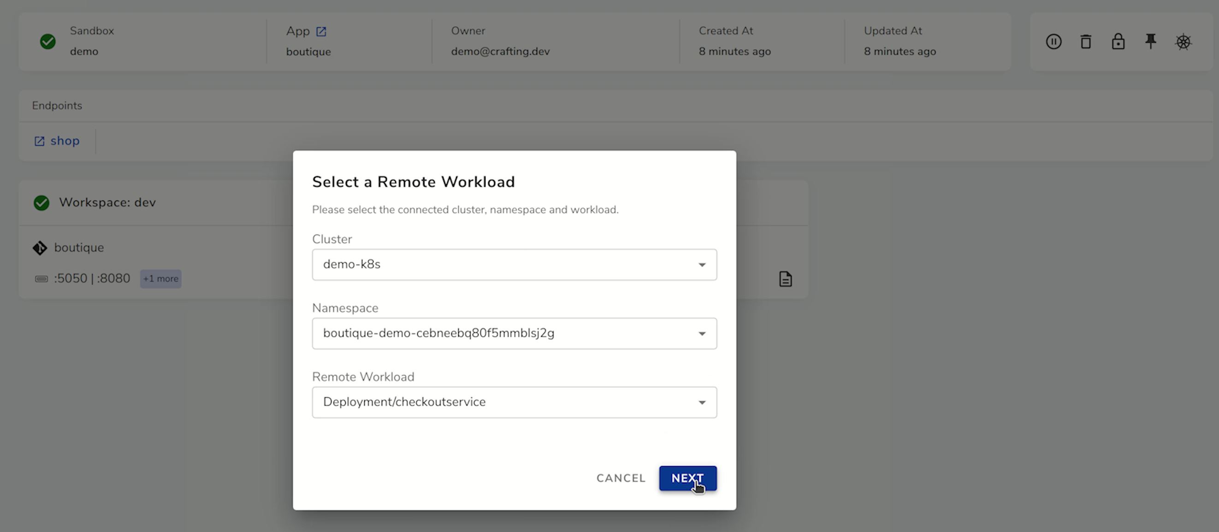1219x532 pixels.
Task: Click the Workspace: dev header
Action: (x=107, y=202)
